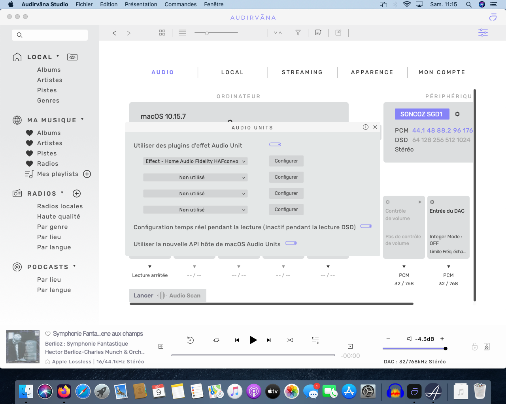Launch Audio Scan
Viewport: 506px width, 404px height.
tap(167, 296)
